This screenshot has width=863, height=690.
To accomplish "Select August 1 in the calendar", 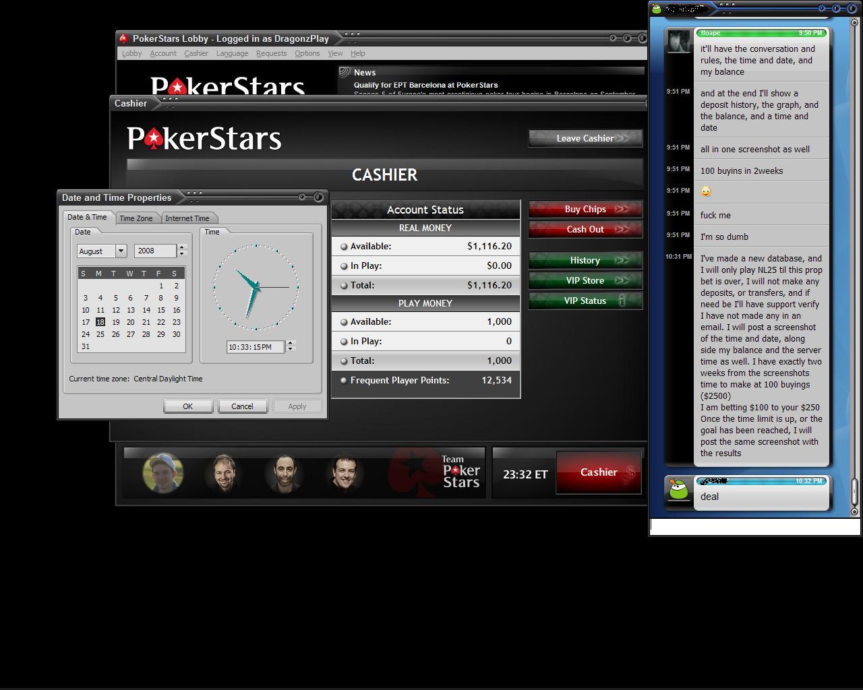I will 161,286.
